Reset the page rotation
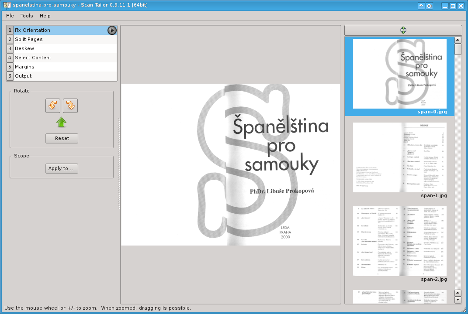The width and height of the screenshot is (468, 314). 62,139
